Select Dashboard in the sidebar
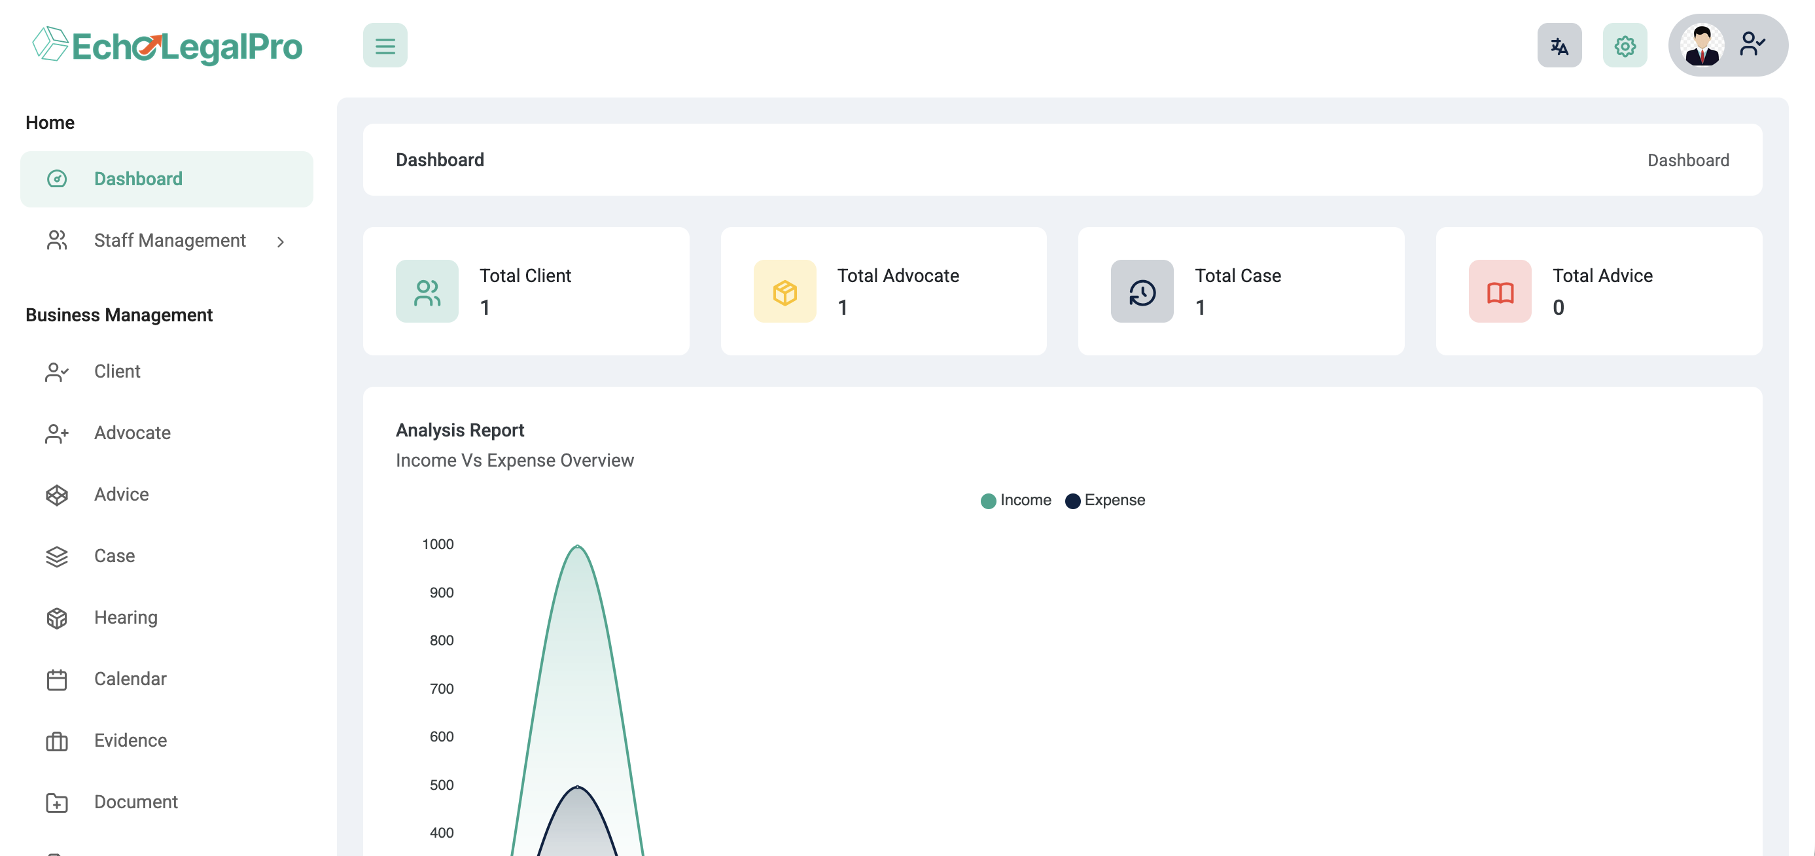This screenshot has height=856, width=1815. 138,179
